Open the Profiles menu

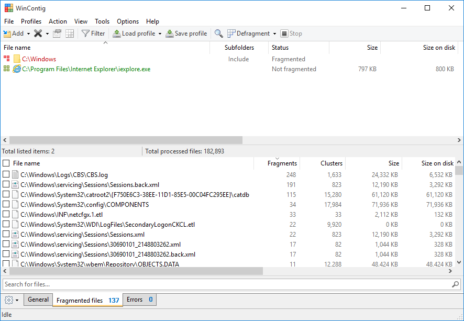(x=31, y=21)
